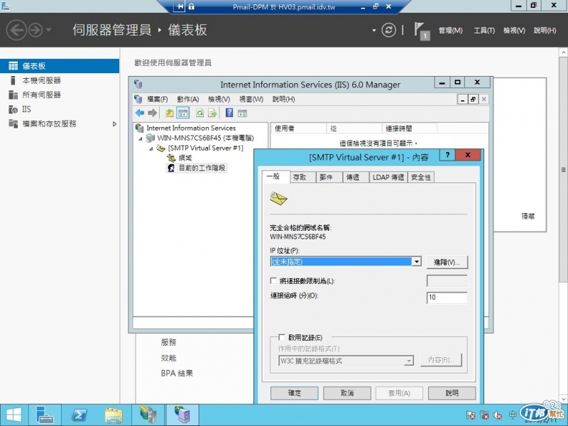Open the notifications flag icon
This screenshot has height=426, width=568.
tap(421, 31)
